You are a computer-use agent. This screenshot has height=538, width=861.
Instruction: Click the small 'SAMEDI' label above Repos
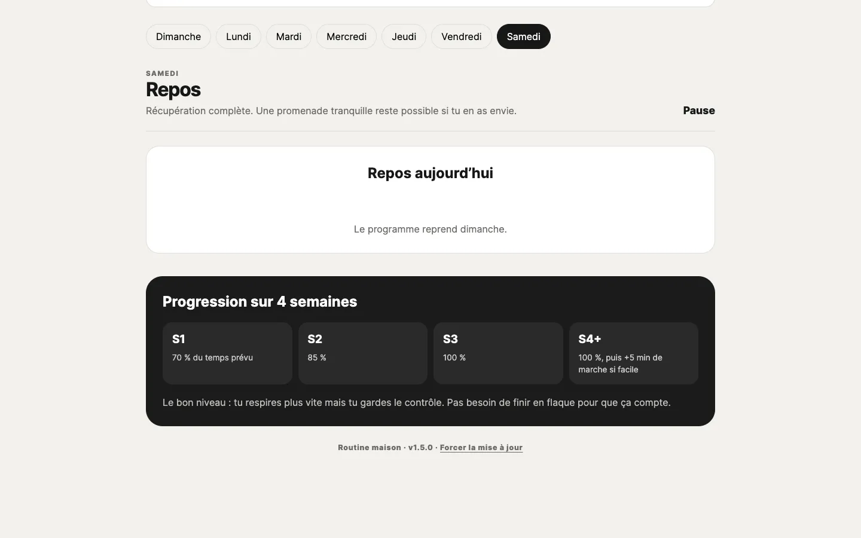[162, 74]
